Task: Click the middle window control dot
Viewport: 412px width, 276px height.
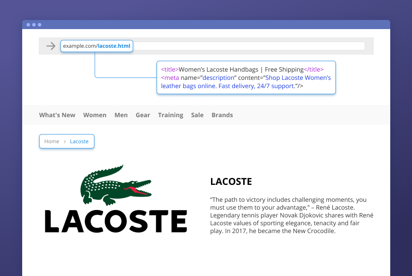Action: pos(34,25)
